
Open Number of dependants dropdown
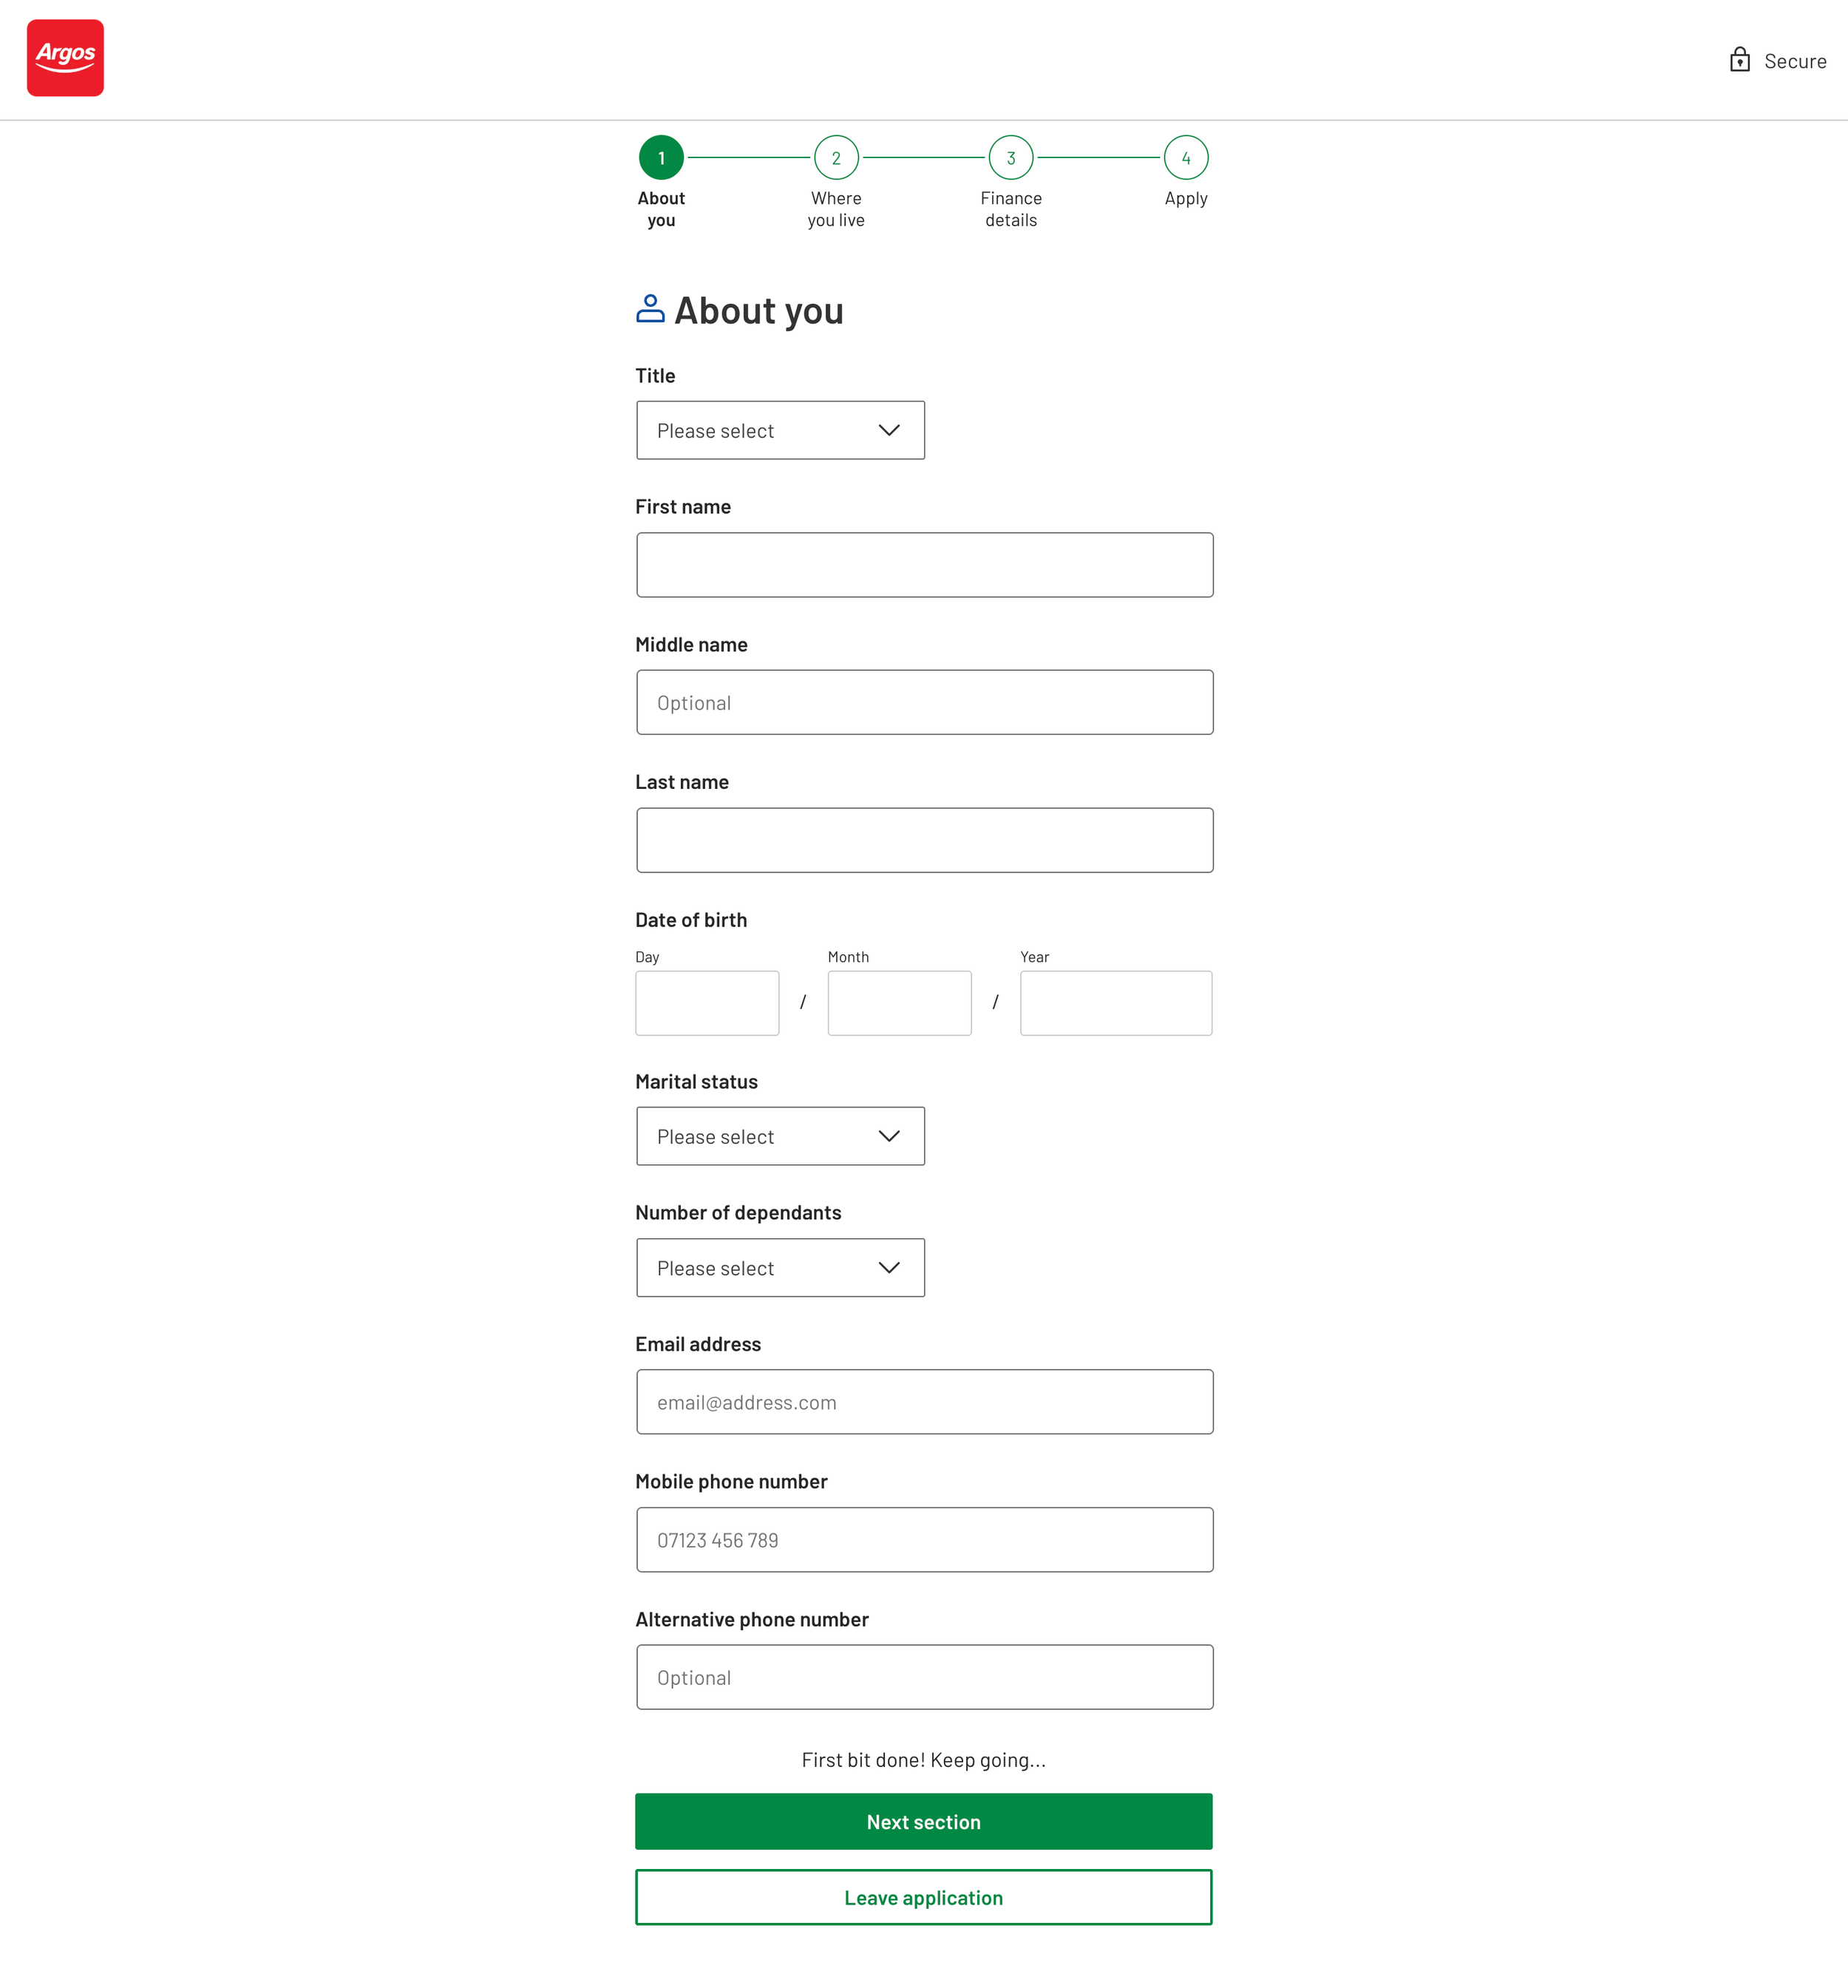click(780, 1267)
